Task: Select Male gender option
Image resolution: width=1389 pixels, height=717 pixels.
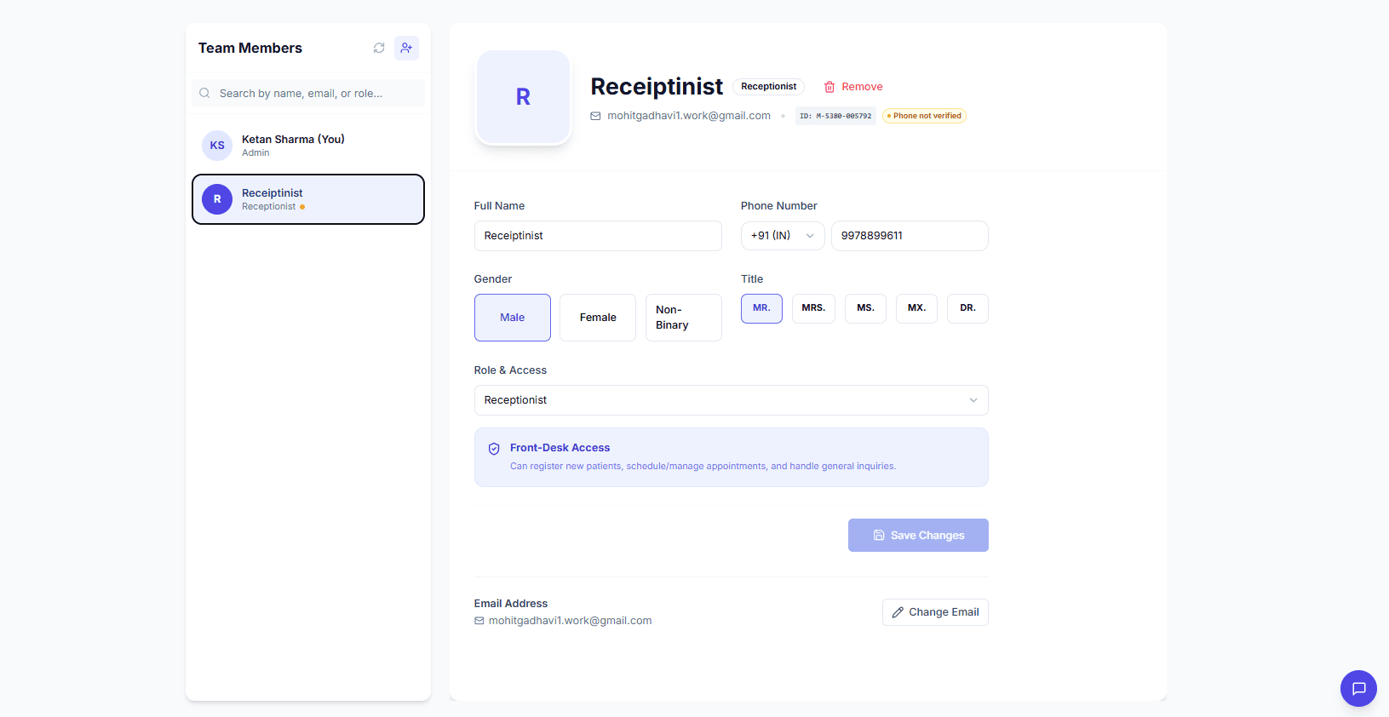Action: [x=513, y=318]
